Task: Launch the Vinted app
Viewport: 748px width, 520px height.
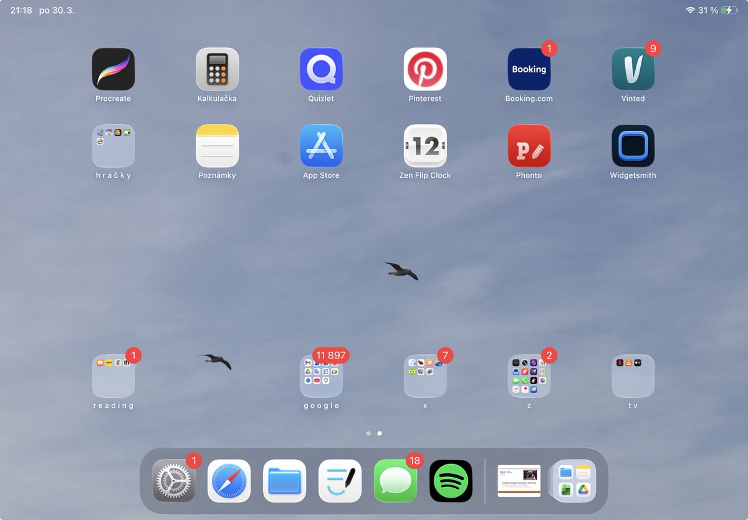Action: coord(633,69)
